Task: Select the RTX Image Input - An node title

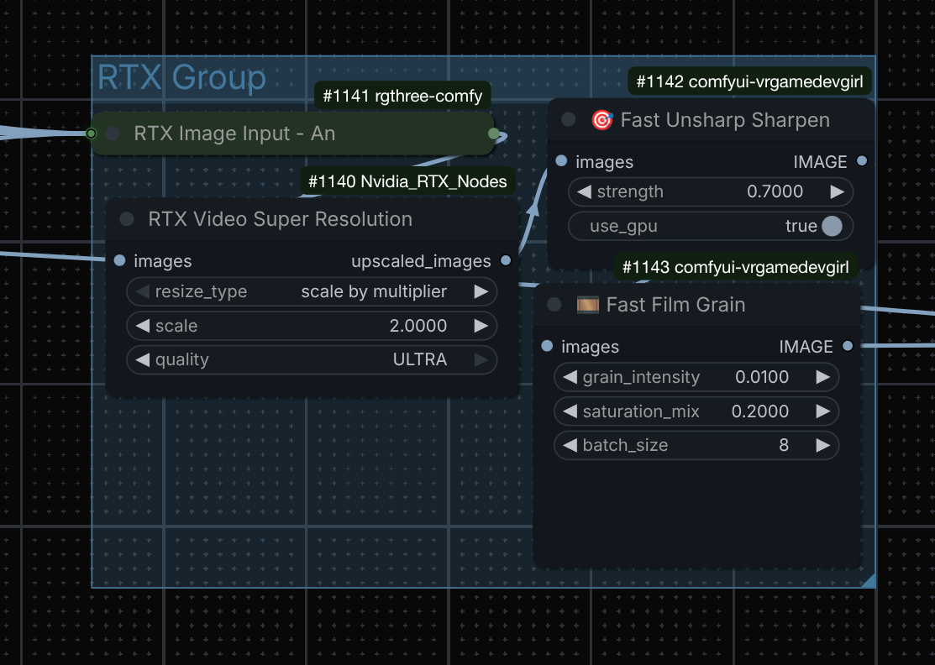Action: [x=234, y=134]
